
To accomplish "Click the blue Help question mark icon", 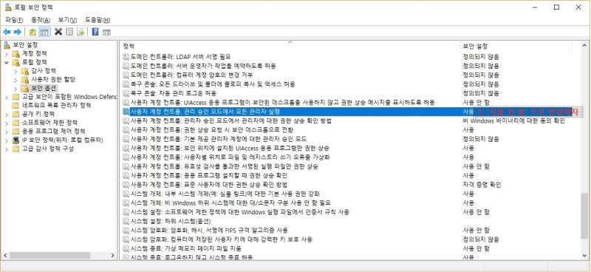I will (95, 32).
